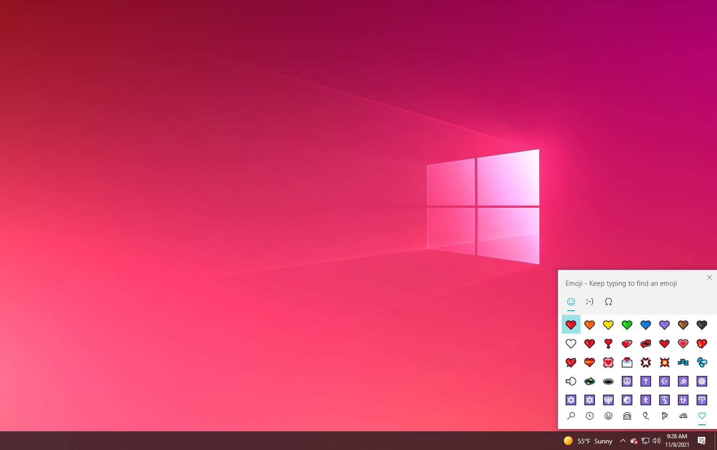
Task: Insert the ZZZ sleeping emoji
Action: pyautogui.click(x=683, y=363)
